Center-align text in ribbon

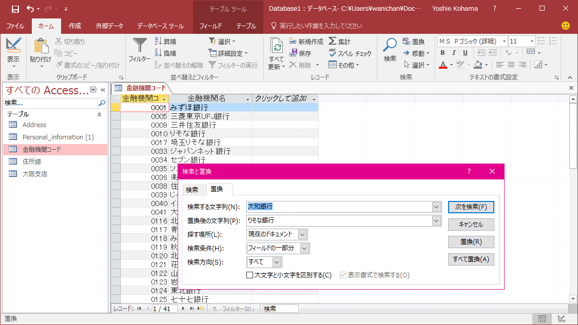point(511,65)
